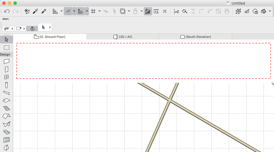Select the Column tool

coord(7,85)
